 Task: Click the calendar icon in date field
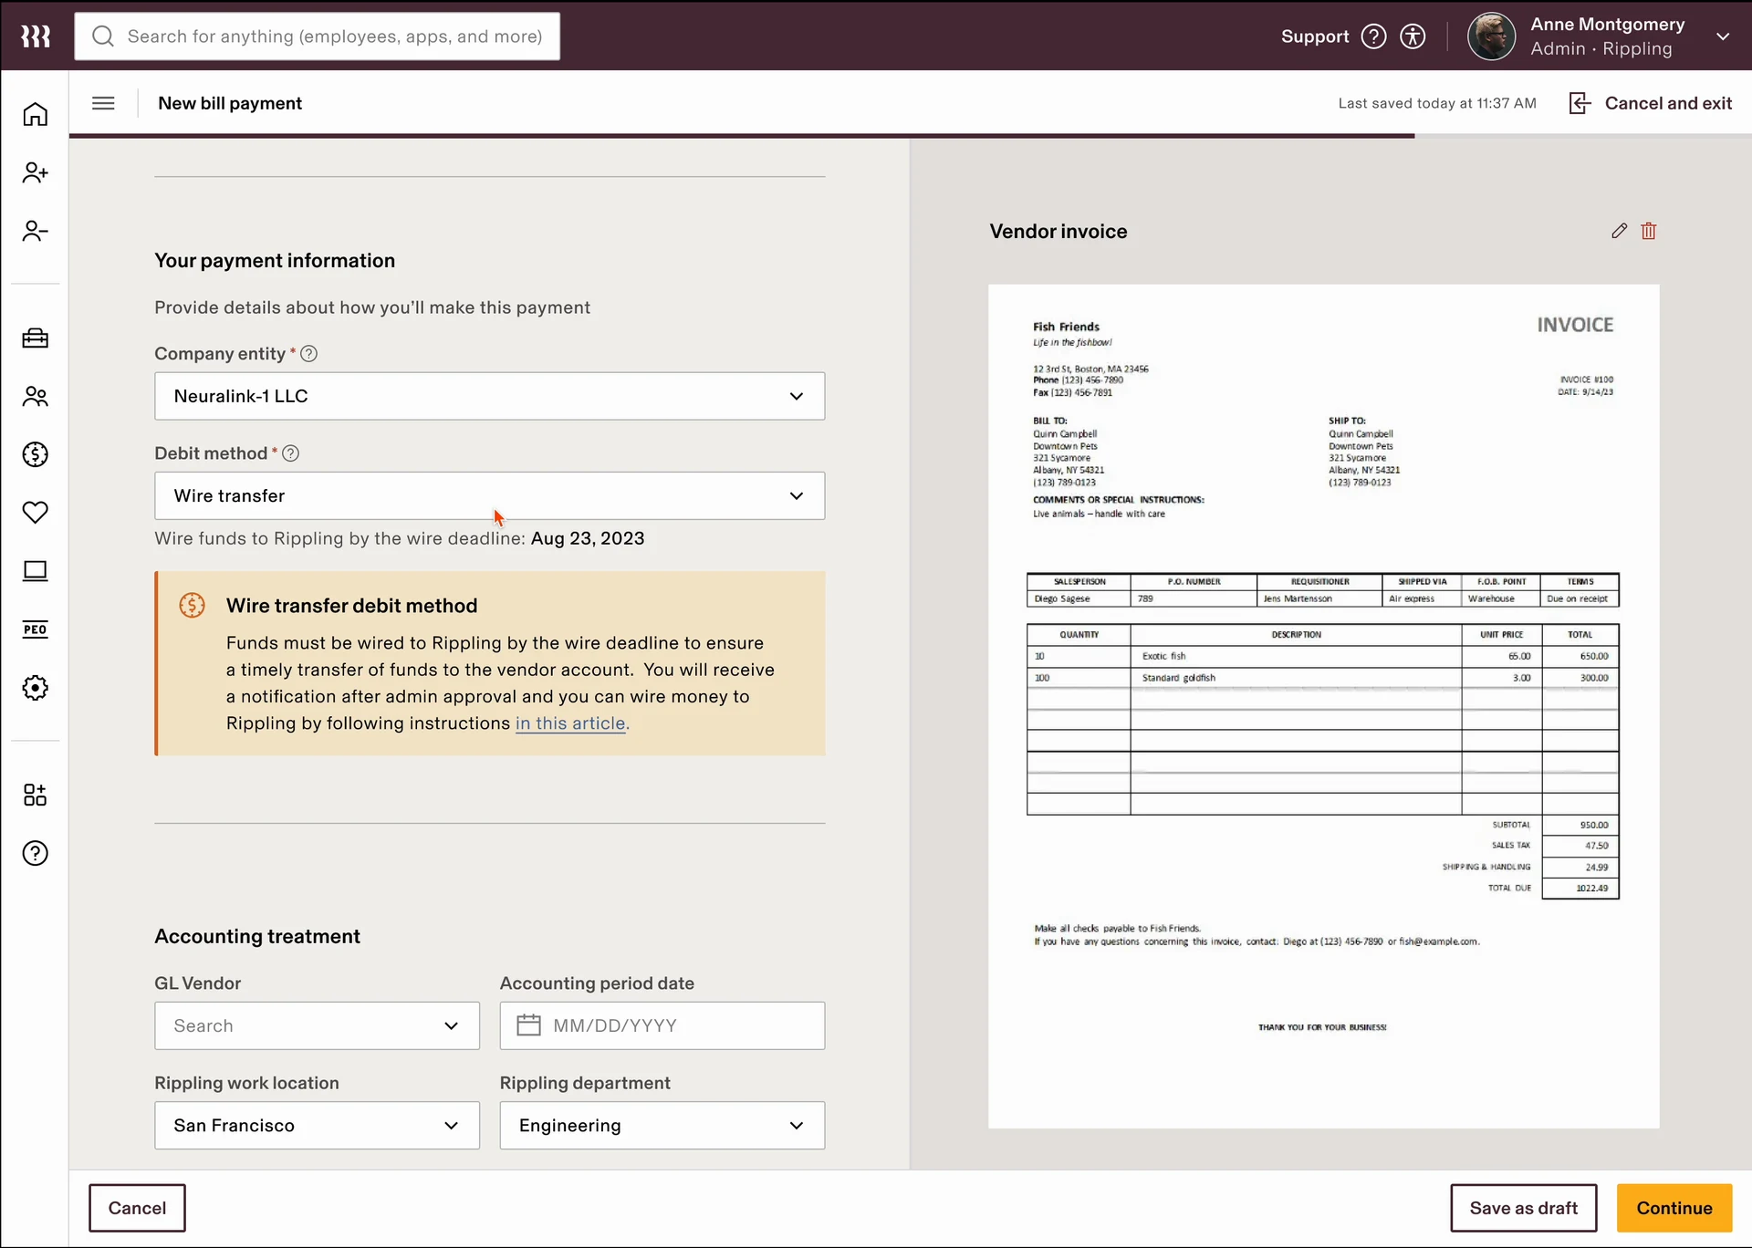click(x=529, y=1025)
